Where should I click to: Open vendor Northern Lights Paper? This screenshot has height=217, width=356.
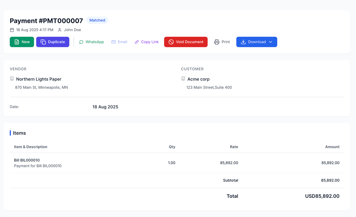pyautogui.click(x=39, y=79)
